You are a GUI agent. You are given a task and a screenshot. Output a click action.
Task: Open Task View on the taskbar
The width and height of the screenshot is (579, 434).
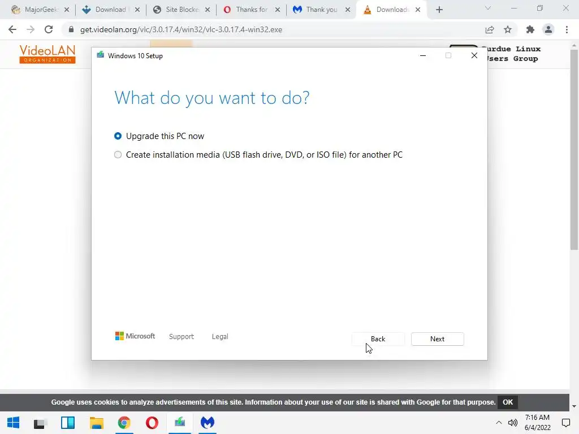pos(40,423)
